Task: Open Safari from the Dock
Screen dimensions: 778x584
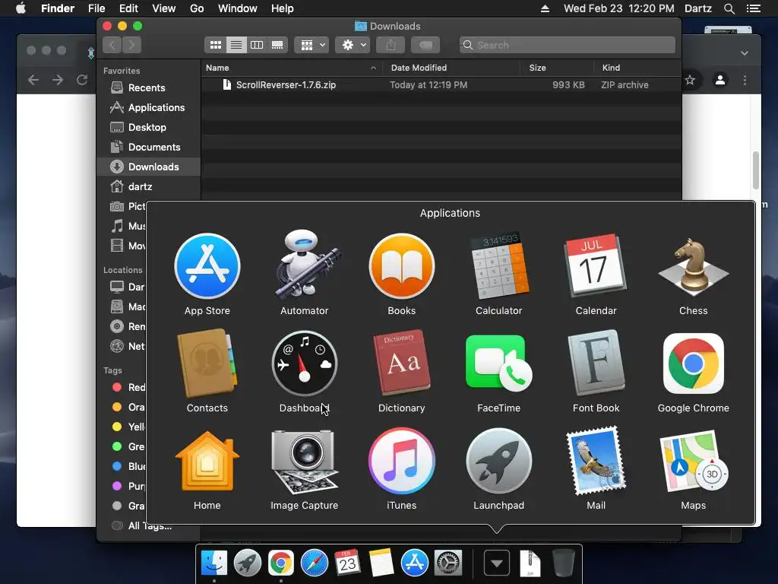Action: (314, 563)
